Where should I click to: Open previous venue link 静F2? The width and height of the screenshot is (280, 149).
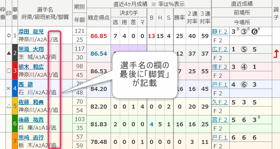pos(220,32)
